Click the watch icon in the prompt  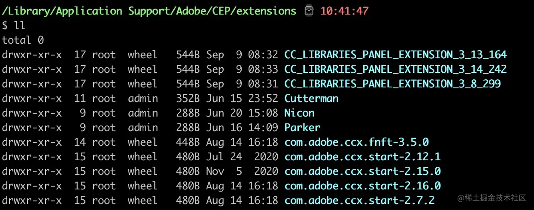[309, 11]
